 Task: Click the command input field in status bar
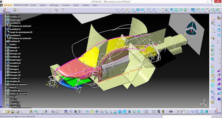[x=186, y=116]
